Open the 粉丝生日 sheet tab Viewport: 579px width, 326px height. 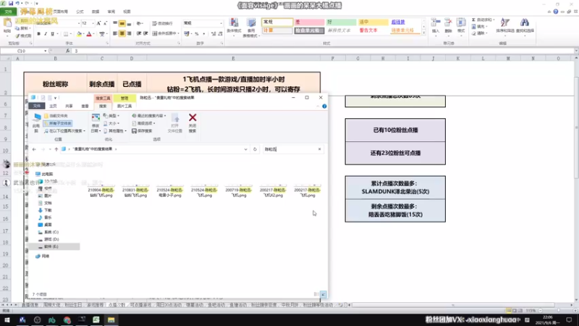(x=73, y=305)
